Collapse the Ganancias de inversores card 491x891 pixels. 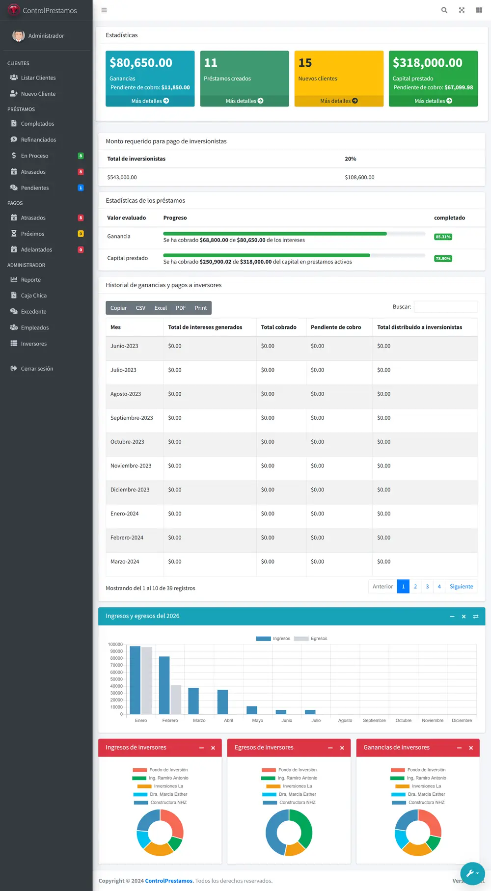click(459, 748)
